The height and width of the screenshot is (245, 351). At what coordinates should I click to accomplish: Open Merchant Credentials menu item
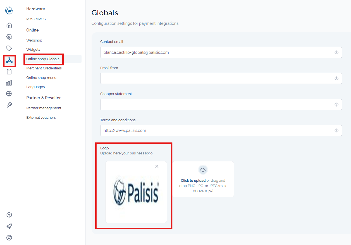44,68
